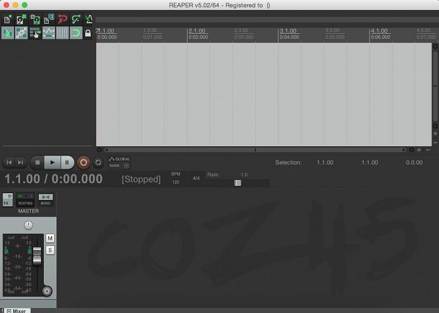Image resolution: width=439 pixels, height=313 pixels.
Task: Toggle move envelope points with items
Action: point(49,33)
